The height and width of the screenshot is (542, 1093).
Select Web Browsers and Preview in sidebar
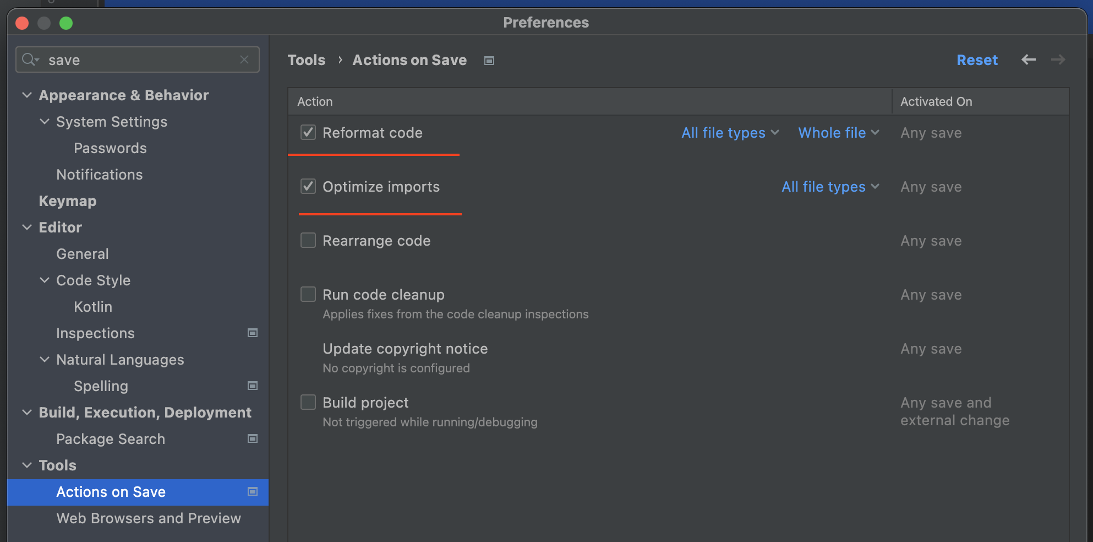pyautogui.click(x=148, y=518)
